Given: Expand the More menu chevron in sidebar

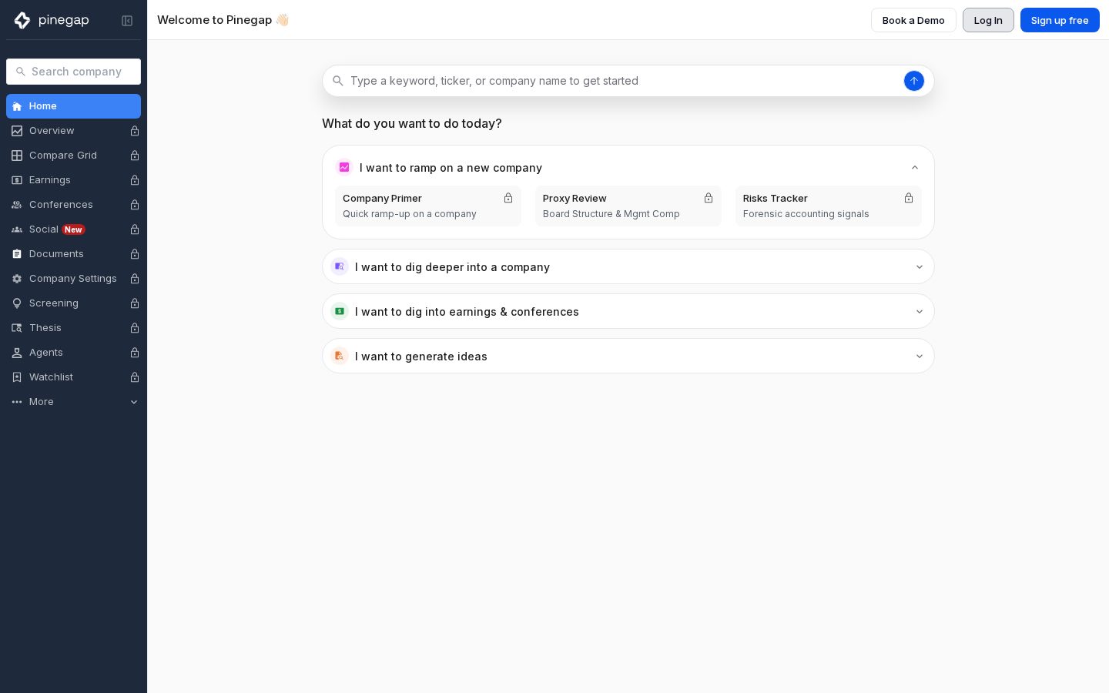Looking at the screenshot, I should click(134, 402).
